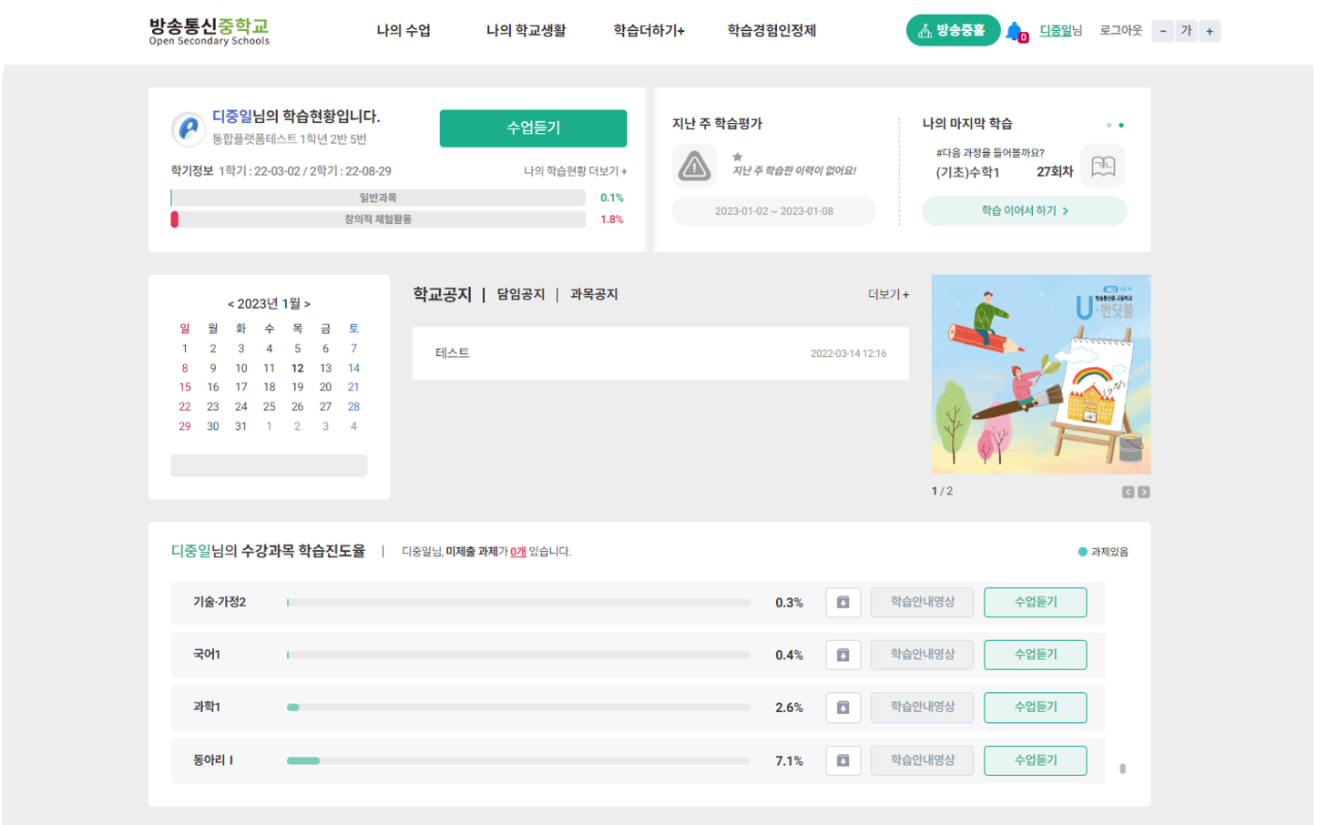Click the 로그아웃 link
Viewport: 1318px width, 825px height.
coord(1120,30)
